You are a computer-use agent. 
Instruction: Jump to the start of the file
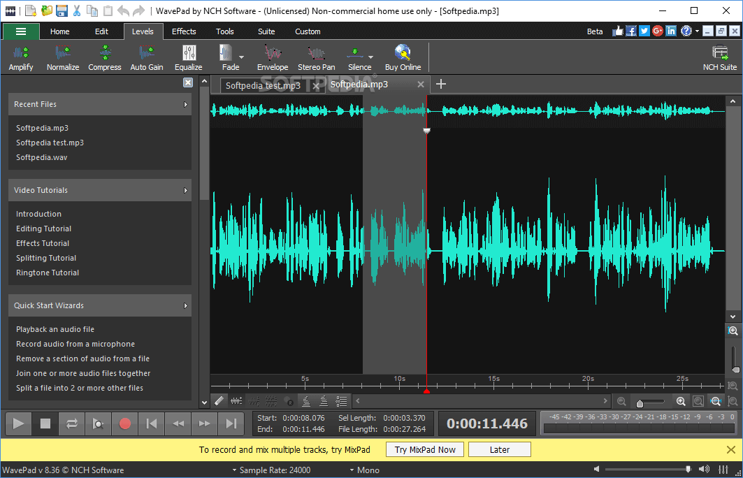point(151,423)
